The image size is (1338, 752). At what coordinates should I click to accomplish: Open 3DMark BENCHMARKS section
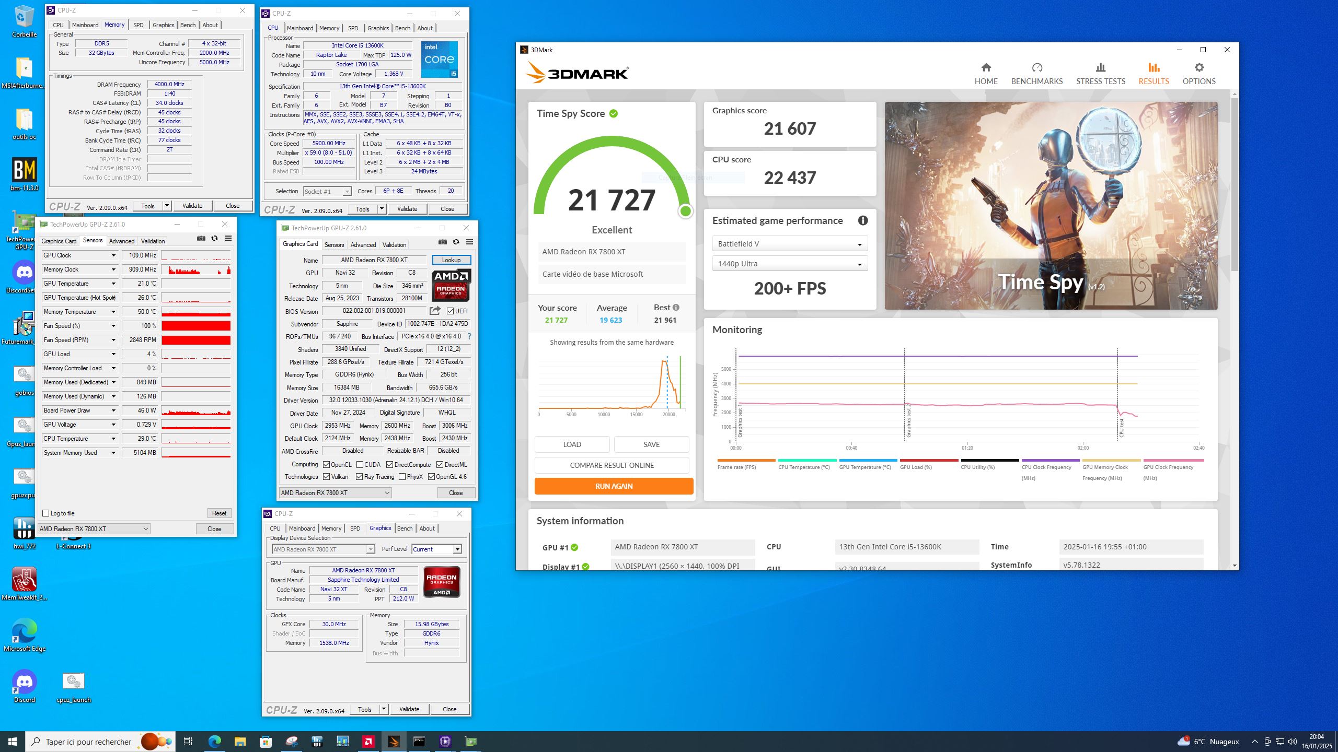coord(1036,74)
